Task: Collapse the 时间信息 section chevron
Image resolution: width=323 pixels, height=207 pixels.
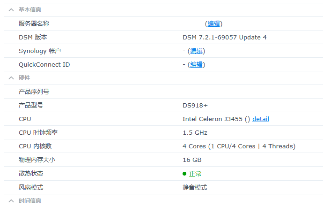Action: (x=11, y=201)
